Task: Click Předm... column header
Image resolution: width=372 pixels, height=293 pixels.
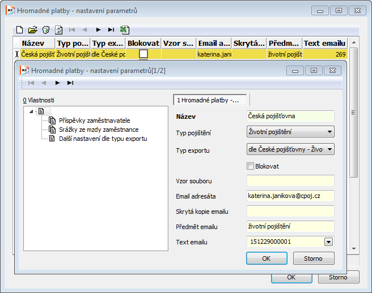Action: point(285,44)
